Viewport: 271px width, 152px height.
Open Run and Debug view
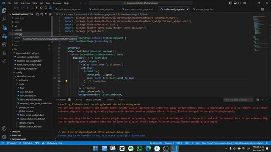click(x=4, y=36)
